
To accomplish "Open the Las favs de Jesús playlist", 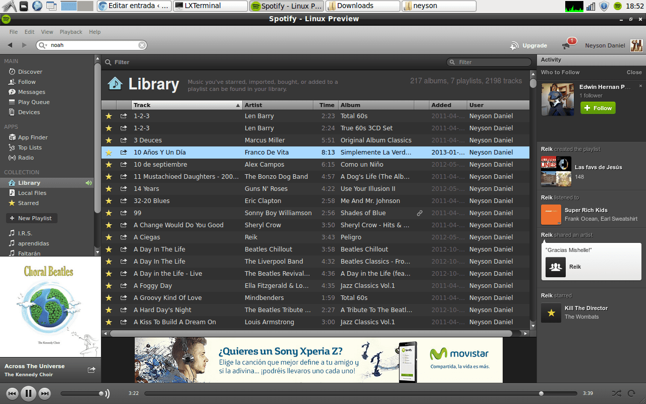I will point(599,167).
